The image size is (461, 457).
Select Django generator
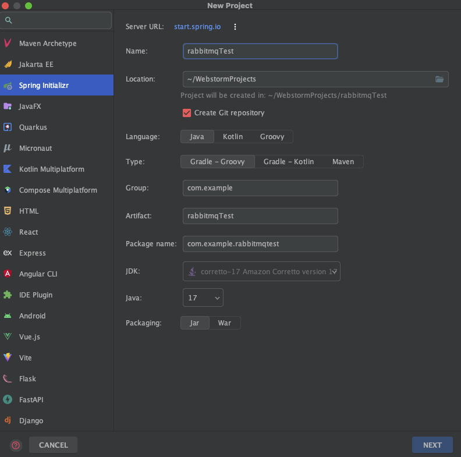[56, 420]
